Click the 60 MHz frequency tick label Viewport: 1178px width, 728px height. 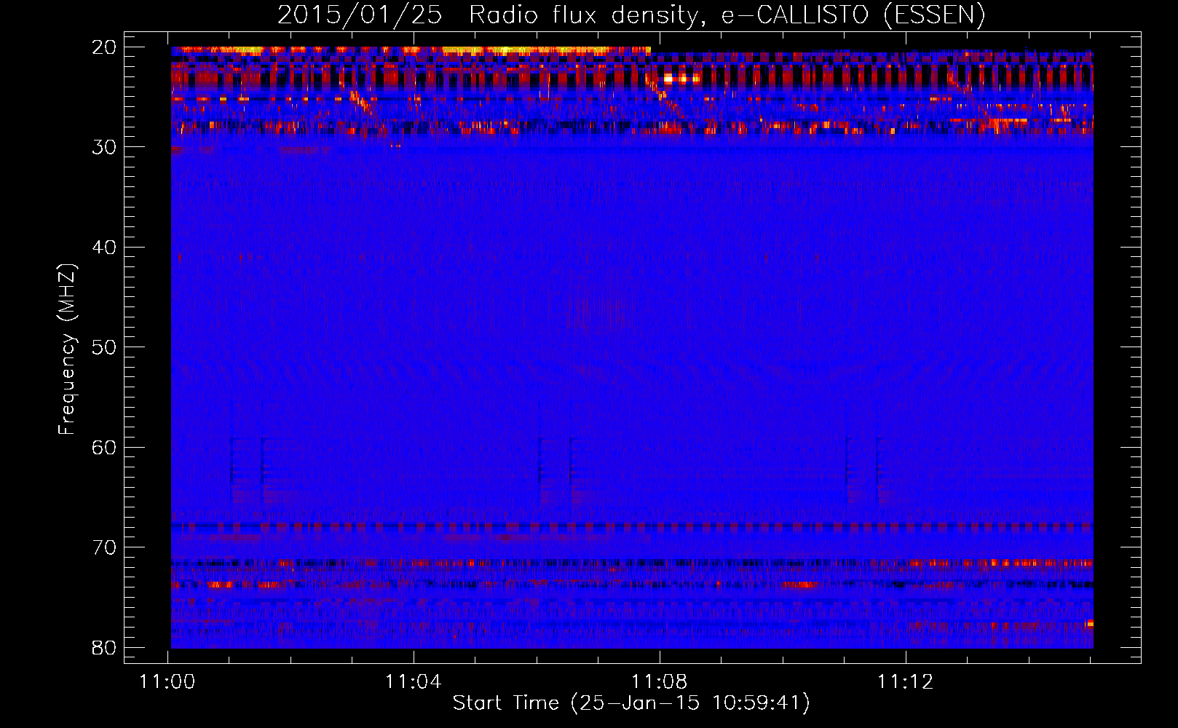(105, 448)
